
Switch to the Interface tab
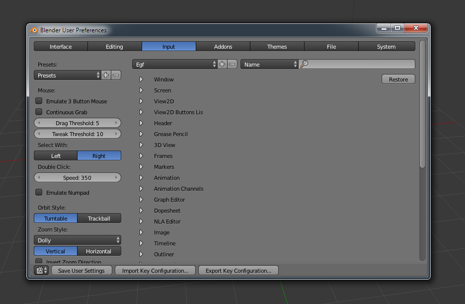pos(61,47)
